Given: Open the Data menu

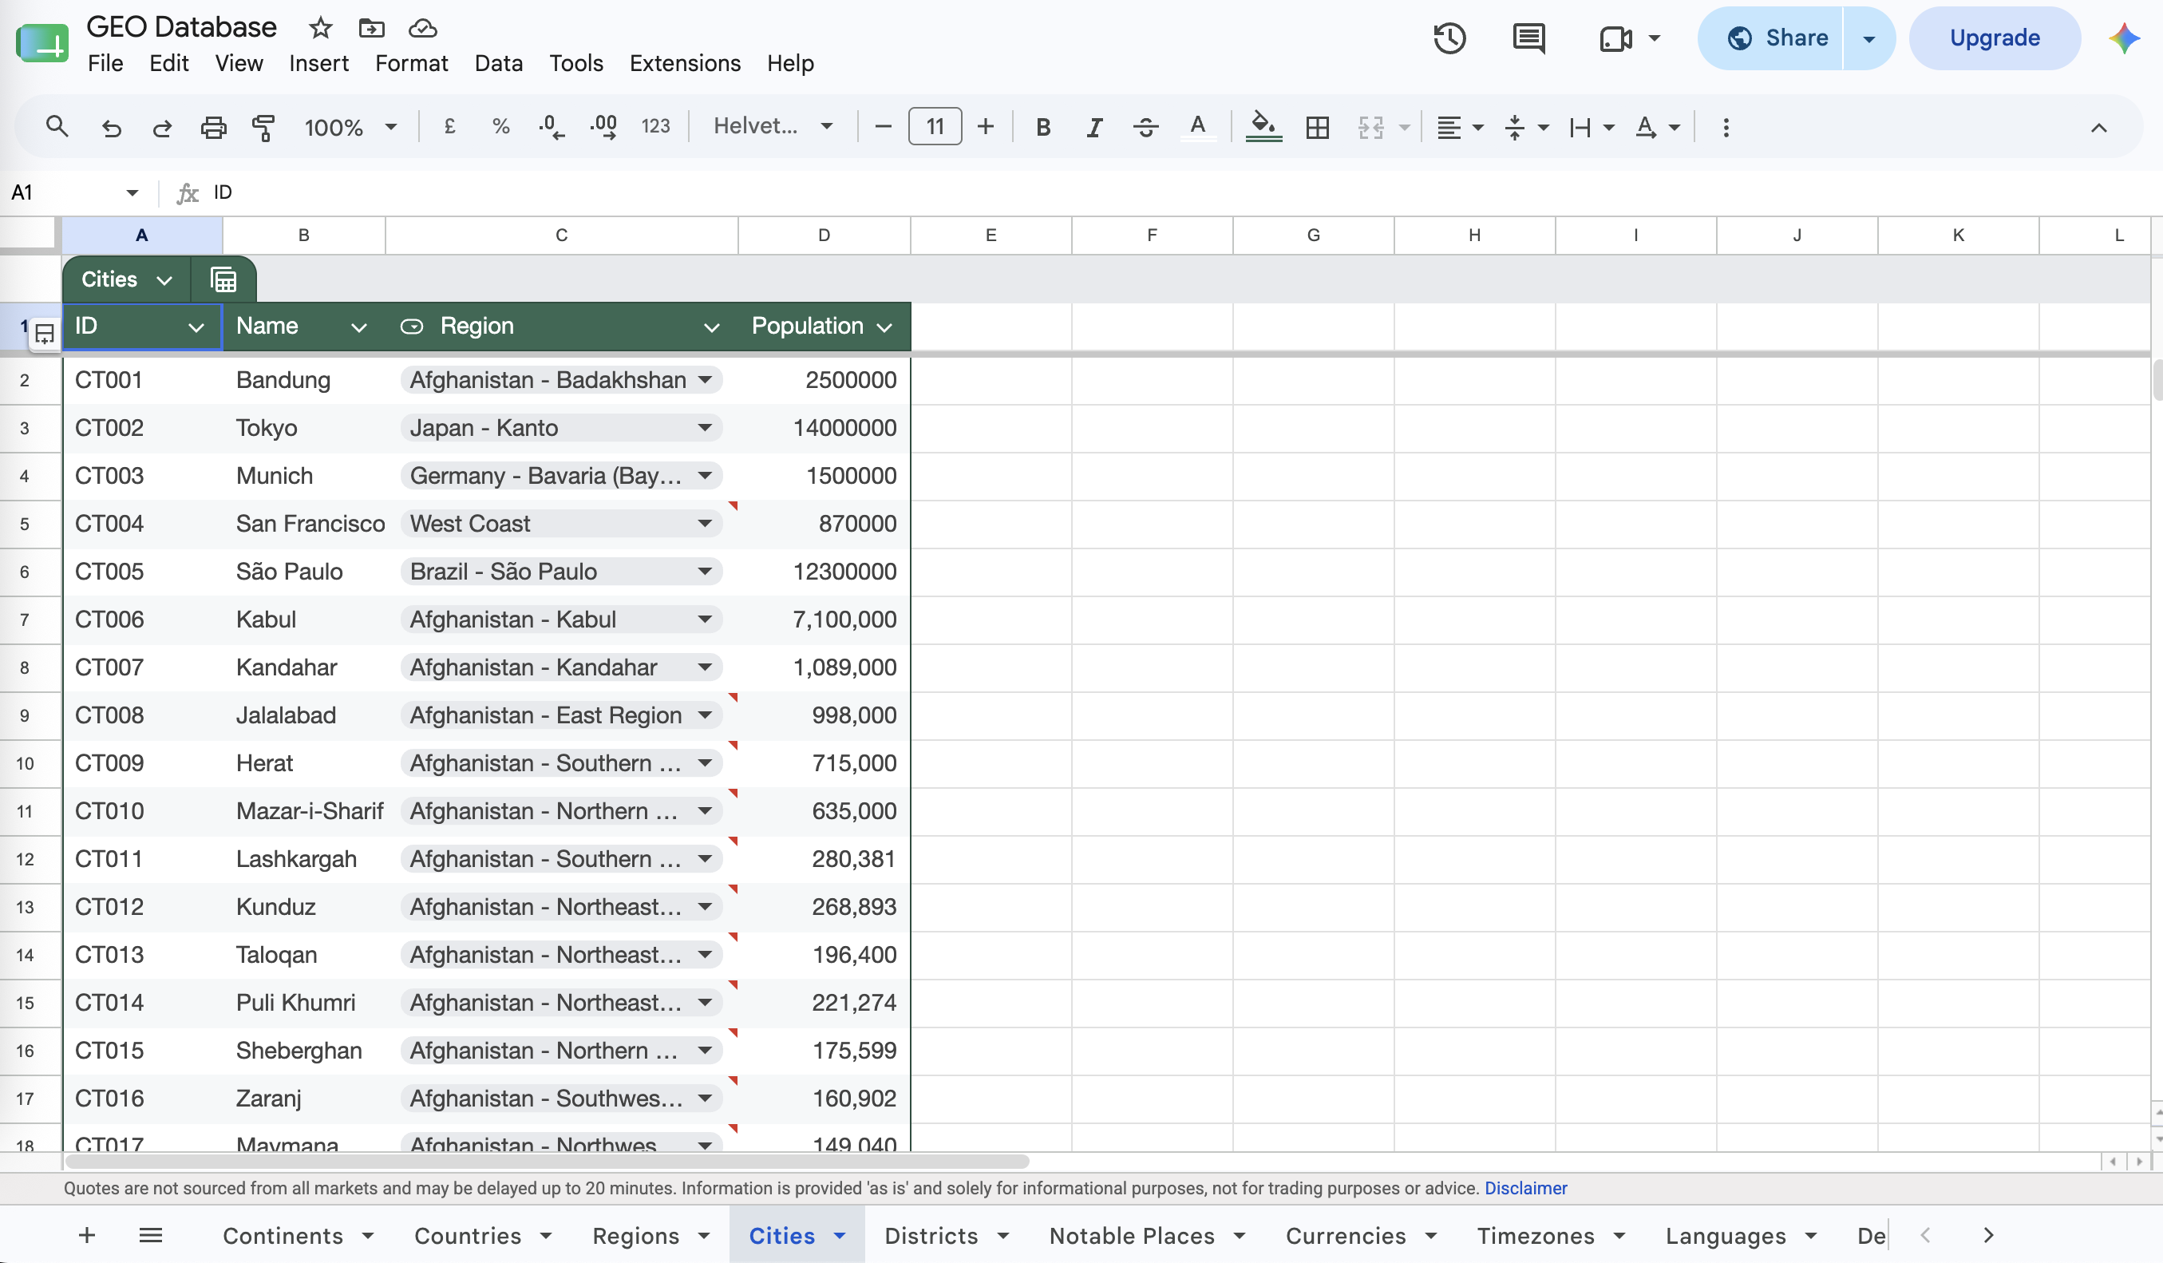Looking at the screenshot, I should point(499,64).
